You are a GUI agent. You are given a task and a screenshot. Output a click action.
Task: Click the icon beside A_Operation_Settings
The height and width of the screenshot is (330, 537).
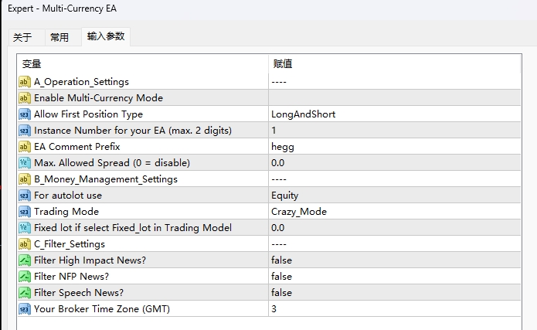(24, 82)
